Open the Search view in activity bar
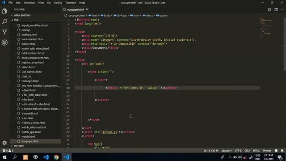Image resolution: width=286 pixels, height=161 pixels. (4, 21)
